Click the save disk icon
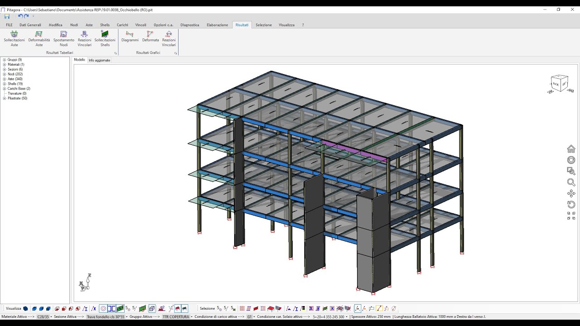The height and width of the screenshot is (326, 580). coord(7,16)
